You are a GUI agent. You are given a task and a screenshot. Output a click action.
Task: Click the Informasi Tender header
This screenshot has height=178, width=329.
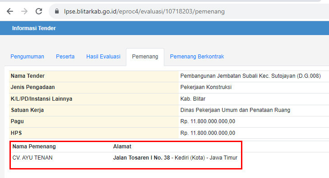pos(34,28)
